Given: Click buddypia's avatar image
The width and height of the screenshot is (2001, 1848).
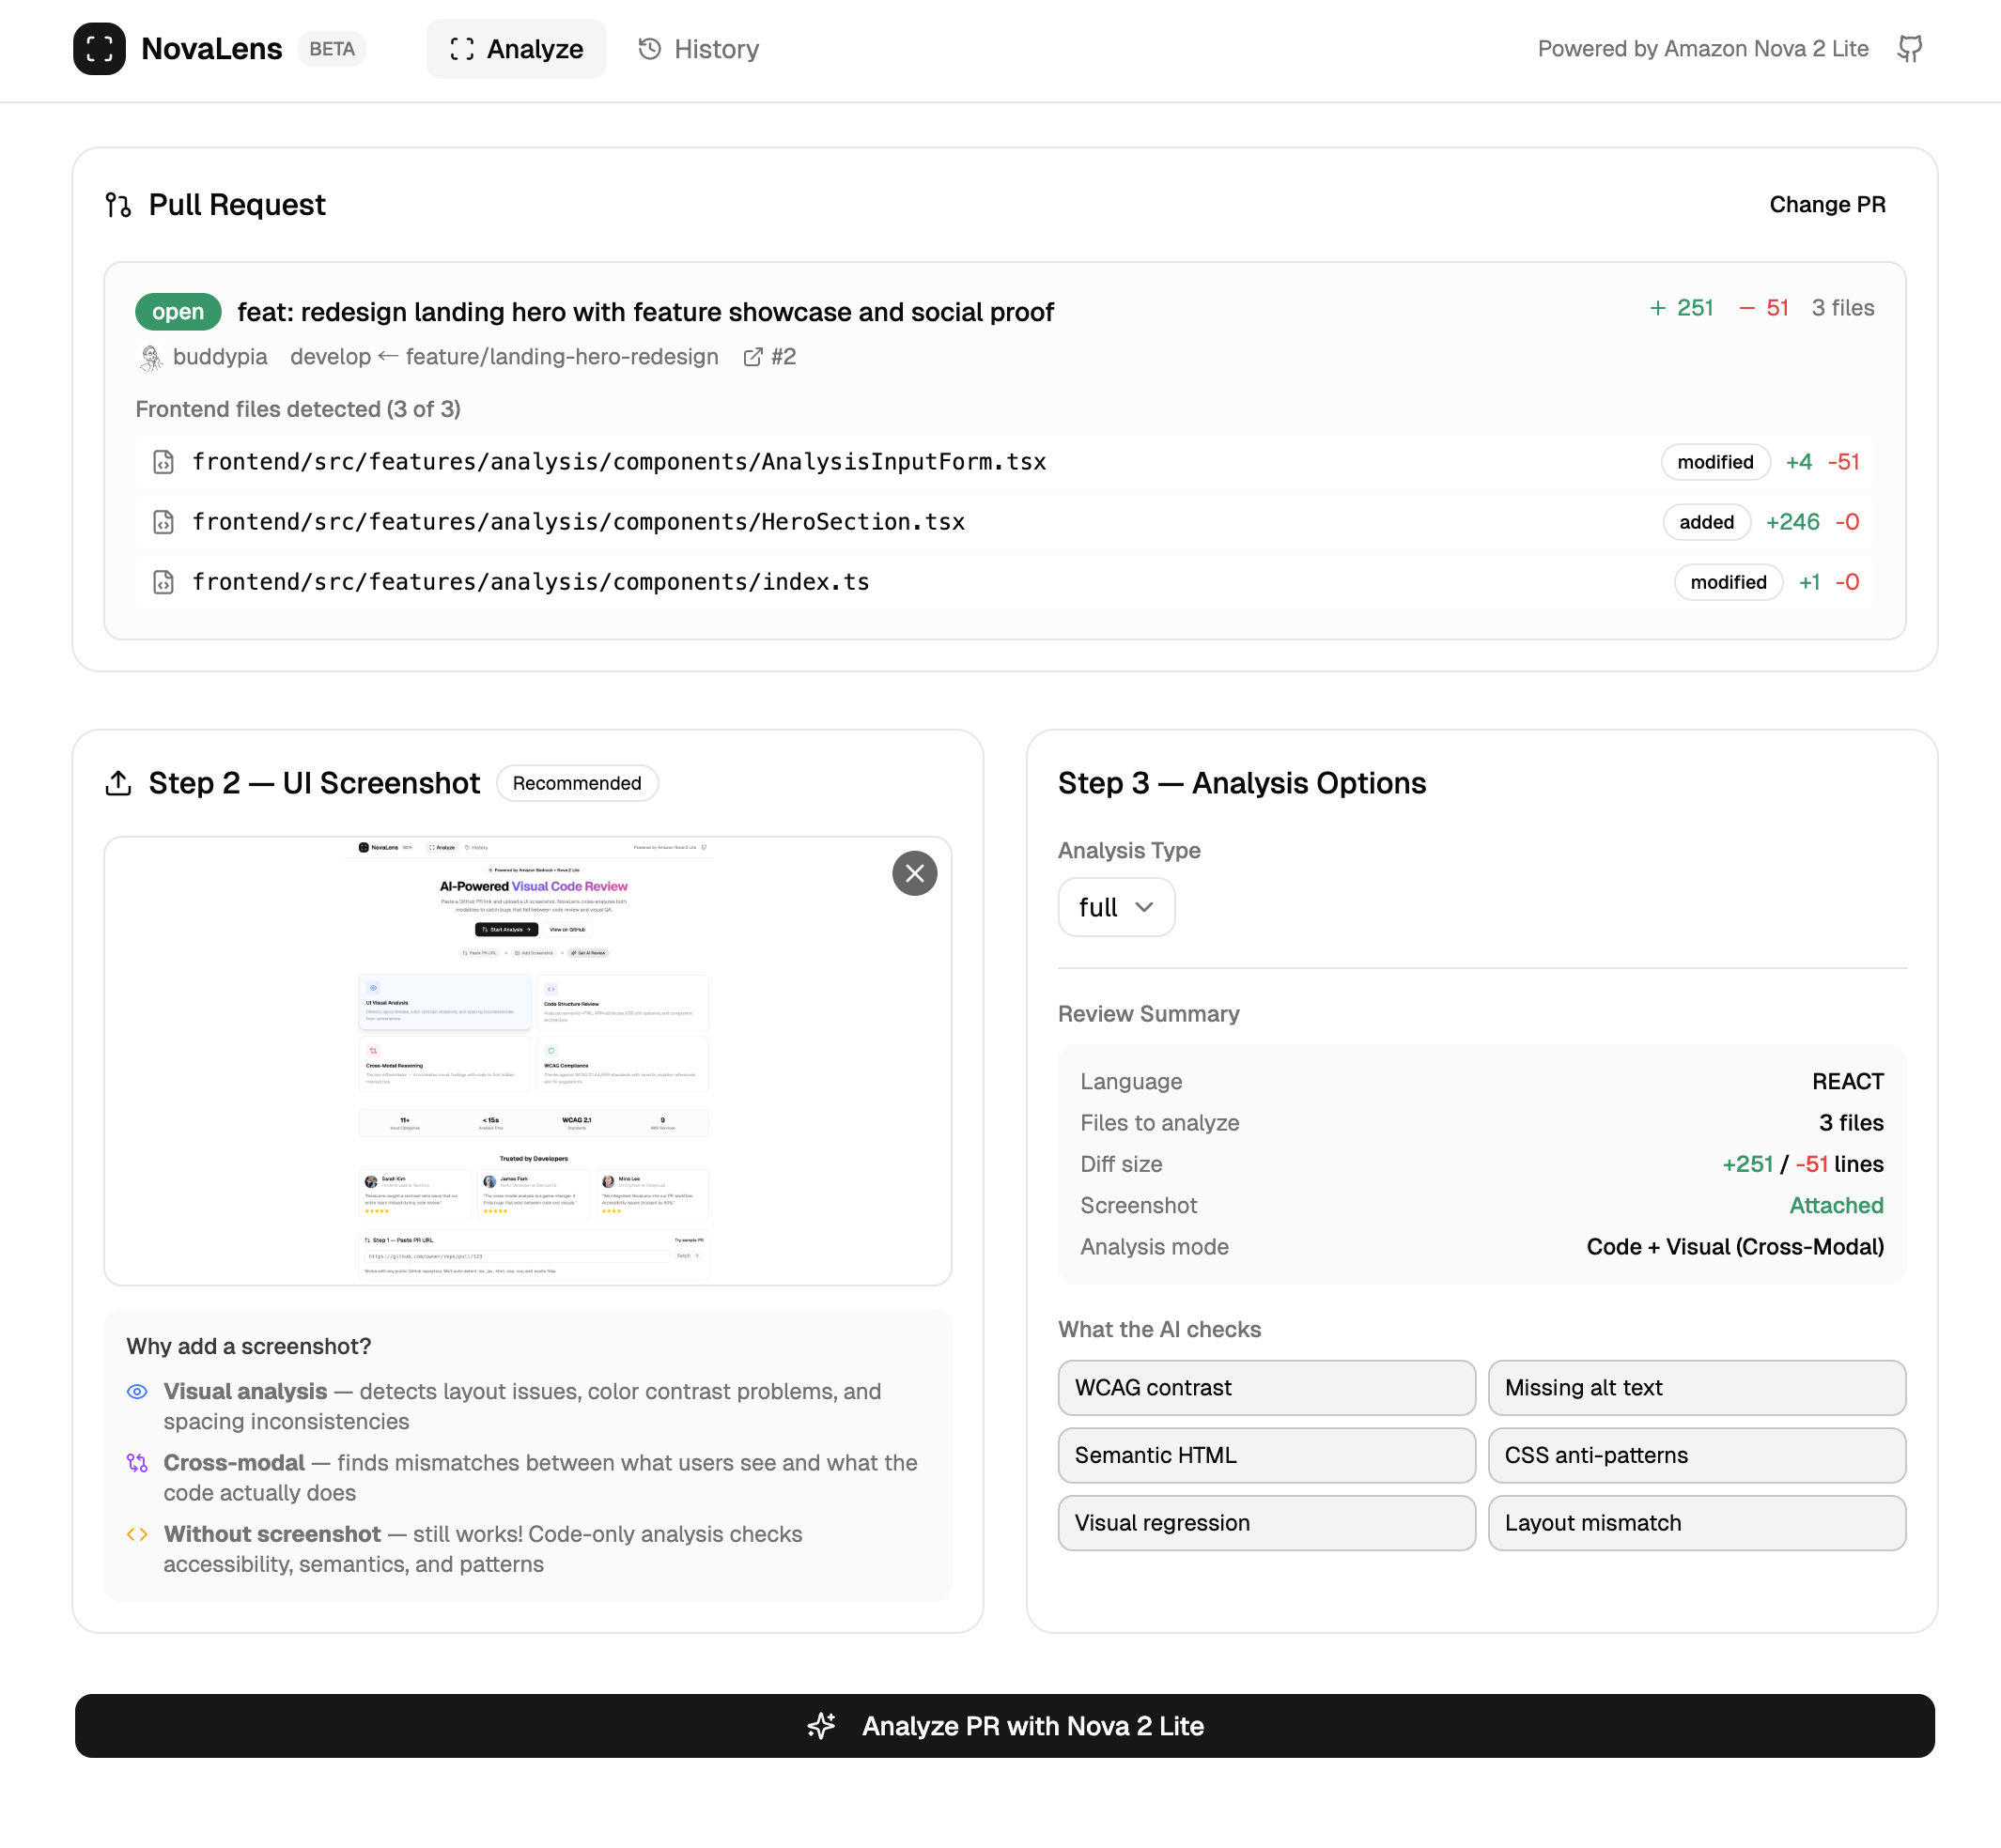Looking at the screenshot, I should click(x=151, y=357).
